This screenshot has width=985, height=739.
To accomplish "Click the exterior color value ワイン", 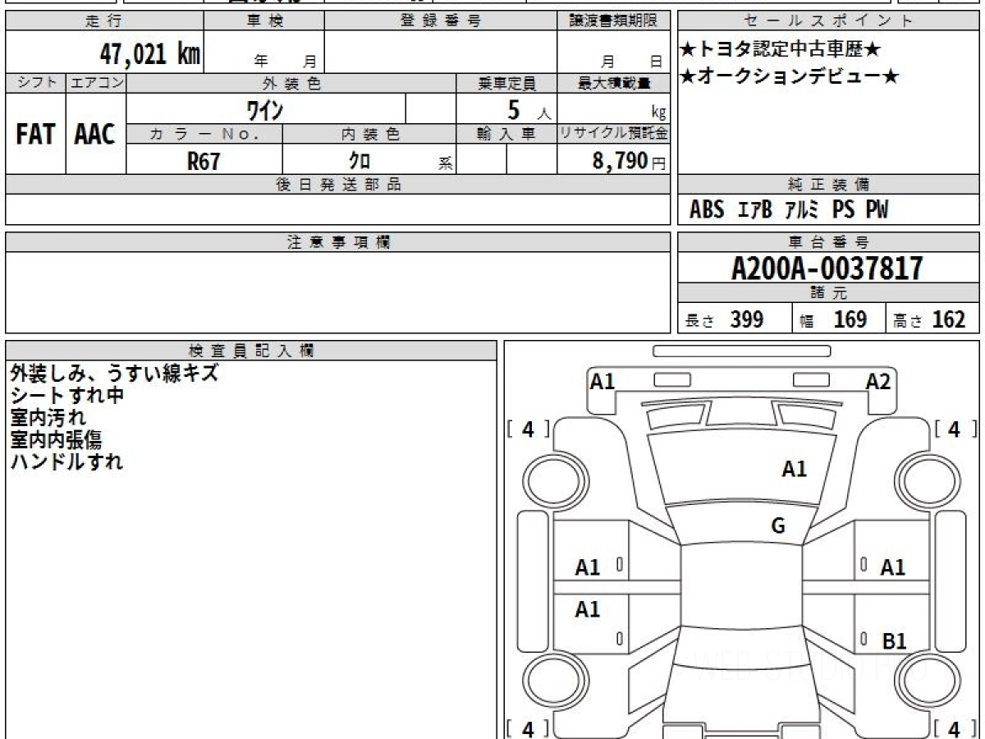I will pos(266,108).
